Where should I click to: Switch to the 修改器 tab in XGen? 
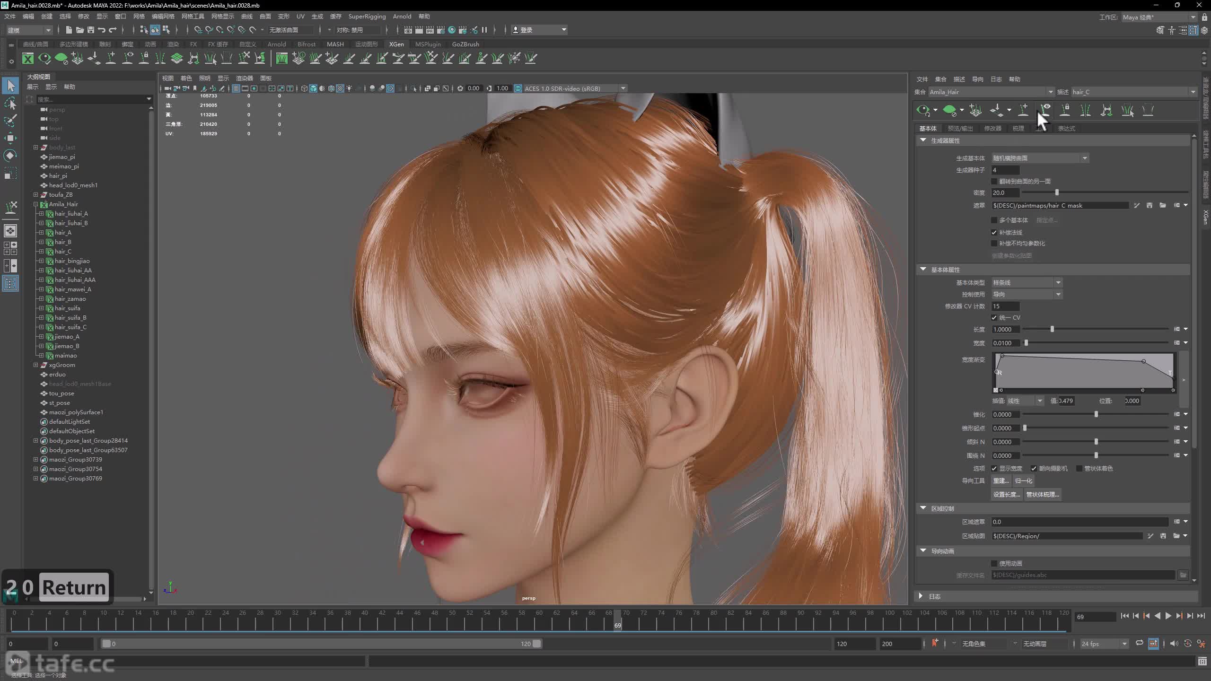(992, 129)
